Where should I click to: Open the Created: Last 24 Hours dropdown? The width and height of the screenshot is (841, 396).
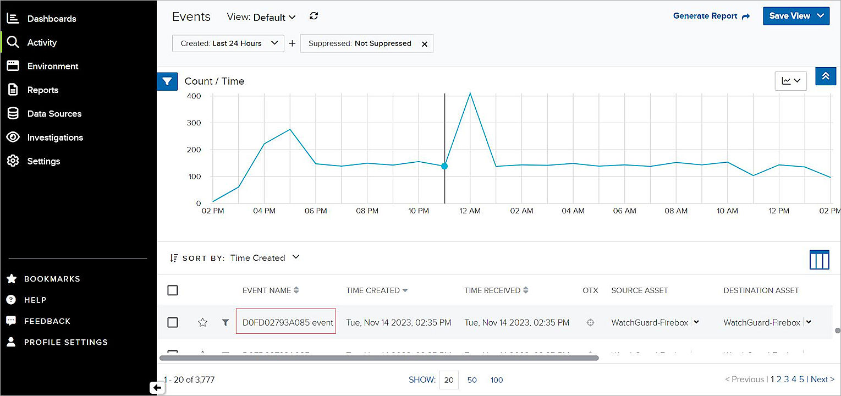click(x=228, y=43)
